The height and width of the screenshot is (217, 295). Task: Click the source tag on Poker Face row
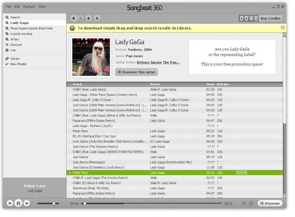click(242, 173)
